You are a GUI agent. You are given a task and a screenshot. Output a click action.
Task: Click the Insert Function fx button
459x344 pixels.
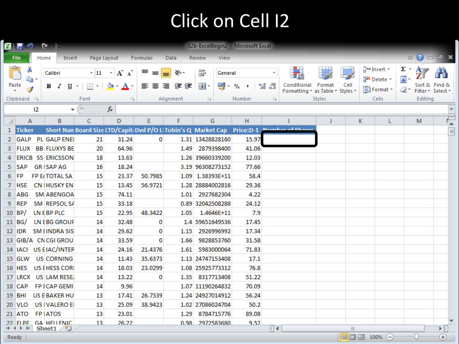tap(110, 109)
